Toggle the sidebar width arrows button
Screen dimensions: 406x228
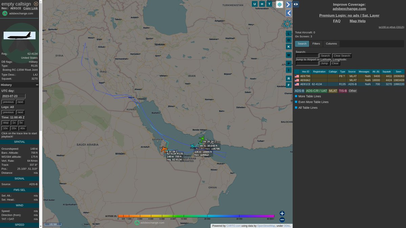(296, 4)
